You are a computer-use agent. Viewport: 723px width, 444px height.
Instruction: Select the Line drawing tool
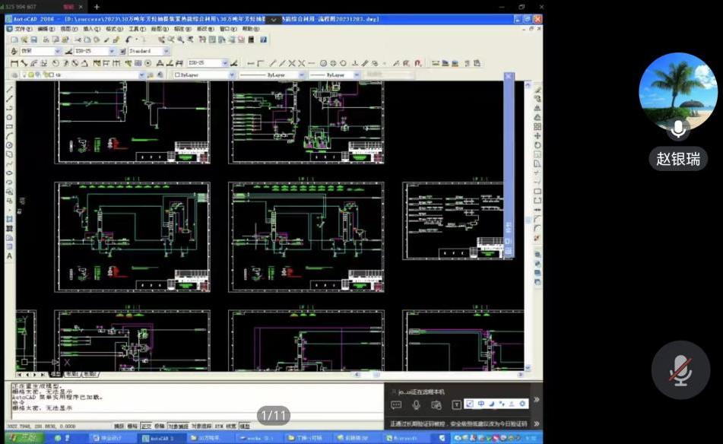[9, 90]
